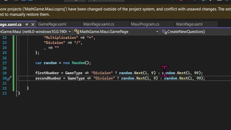Open the MainPage.xaml tab
This screenshot has height=130, width=231.
[189, 24]
